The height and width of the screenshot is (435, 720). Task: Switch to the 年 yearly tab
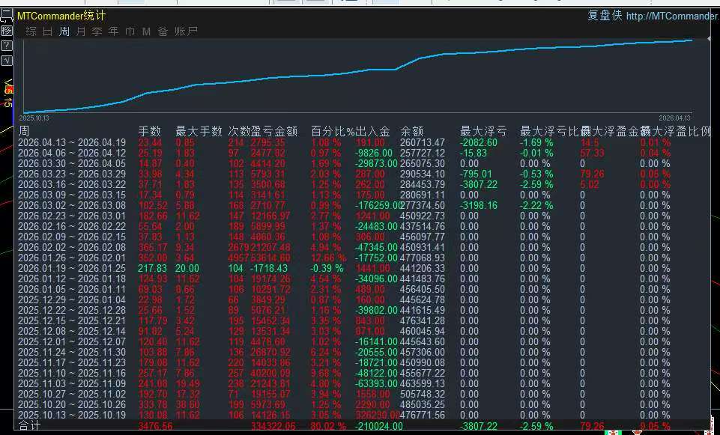coord(113,31)
